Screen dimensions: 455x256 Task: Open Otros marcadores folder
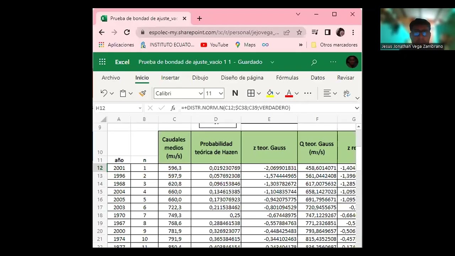(334, 45)
